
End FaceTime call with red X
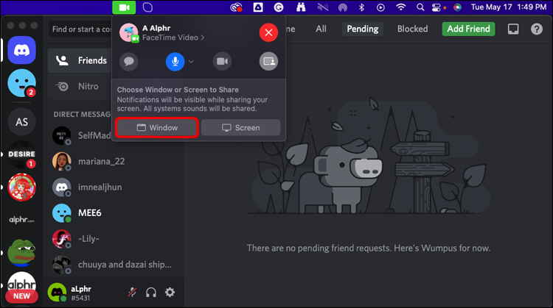[x=268, y=32]
